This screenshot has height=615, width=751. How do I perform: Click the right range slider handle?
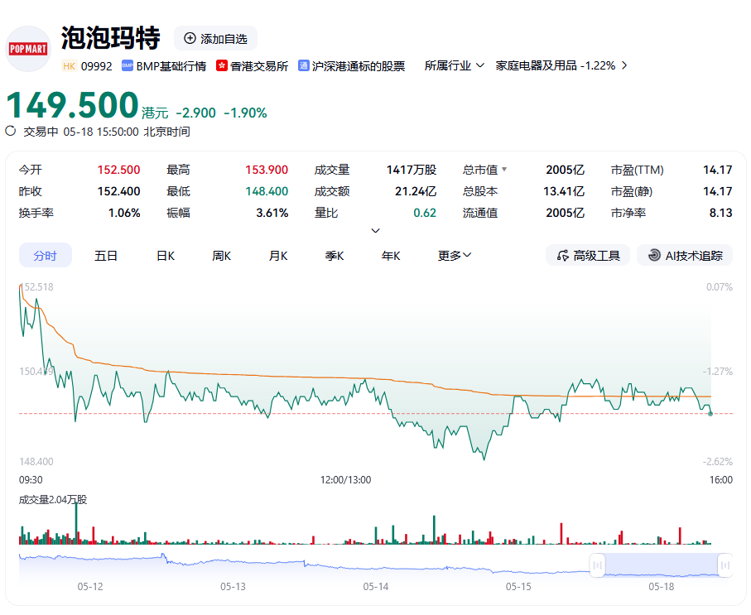(725, 565)
